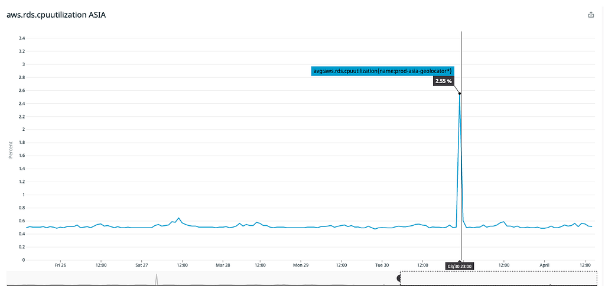The height and width of the screenshot is (286, 605).
Task: Click the April x-axis label
Action: click(x=544, y=265)
